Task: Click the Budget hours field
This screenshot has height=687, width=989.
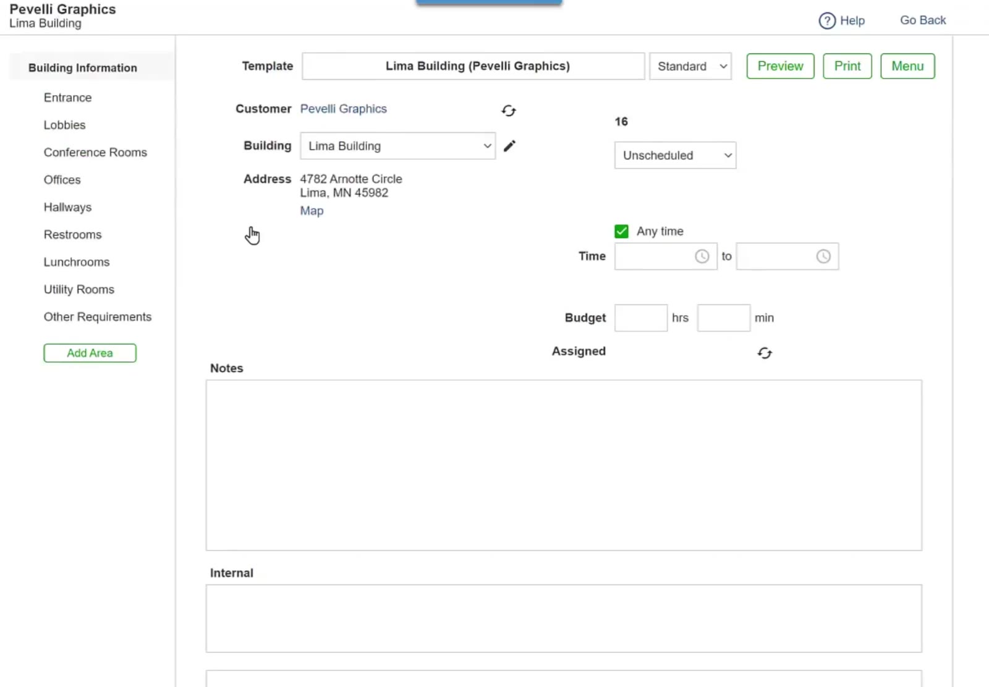Action: tap(641, 318)
